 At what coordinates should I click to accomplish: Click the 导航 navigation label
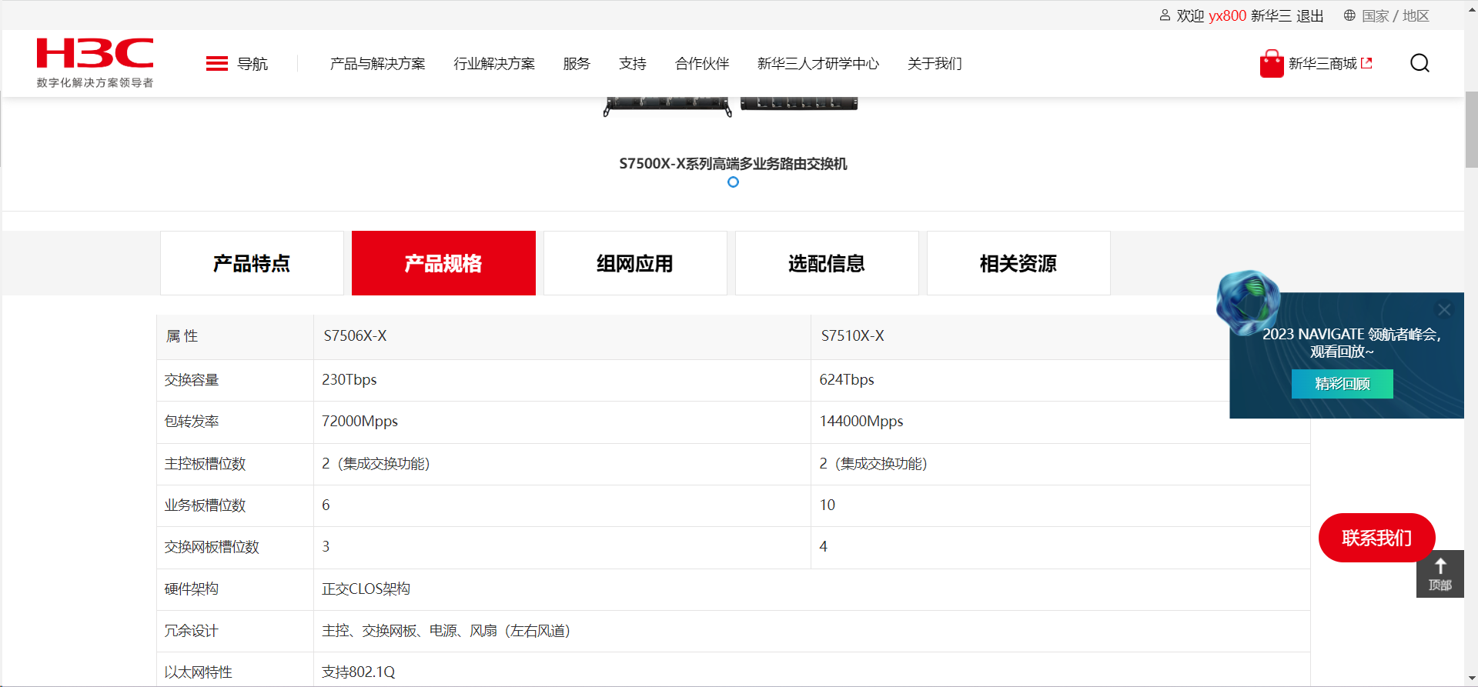coord(252,64)
